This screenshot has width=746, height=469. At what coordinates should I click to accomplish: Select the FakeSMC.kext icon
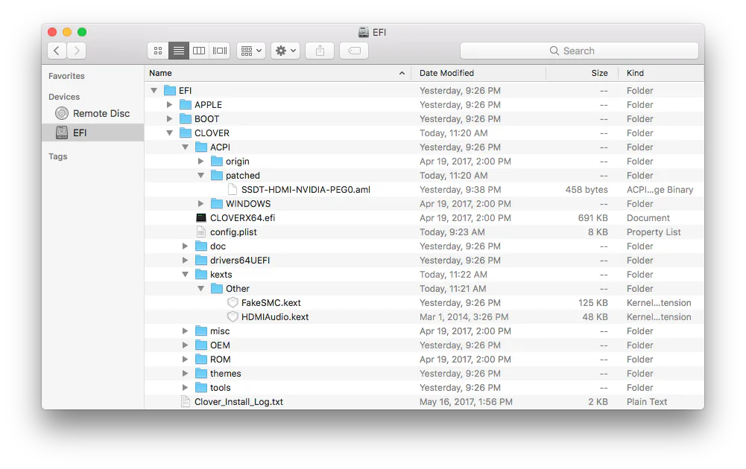[x=233, y=303]
